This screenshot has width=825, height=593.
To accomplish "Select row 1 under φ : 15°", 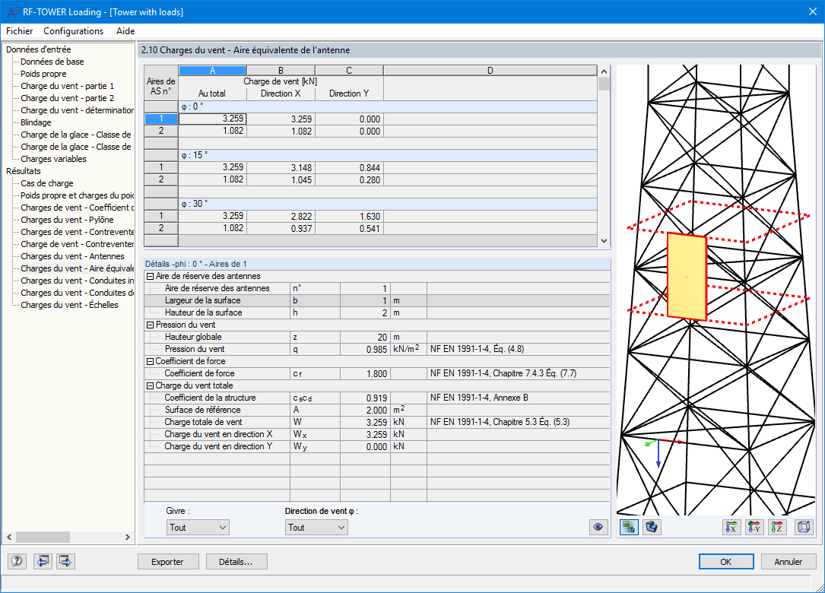I will pos(161,167).
